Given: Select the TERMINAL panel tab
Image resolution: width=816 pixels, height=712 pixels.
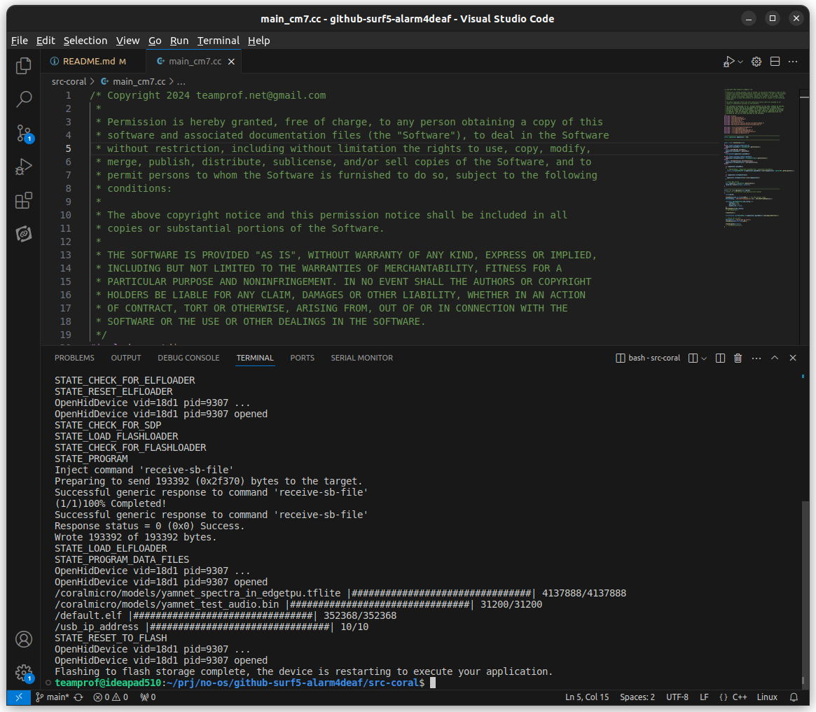Looking at the screenshot, I should click(255, 358).
